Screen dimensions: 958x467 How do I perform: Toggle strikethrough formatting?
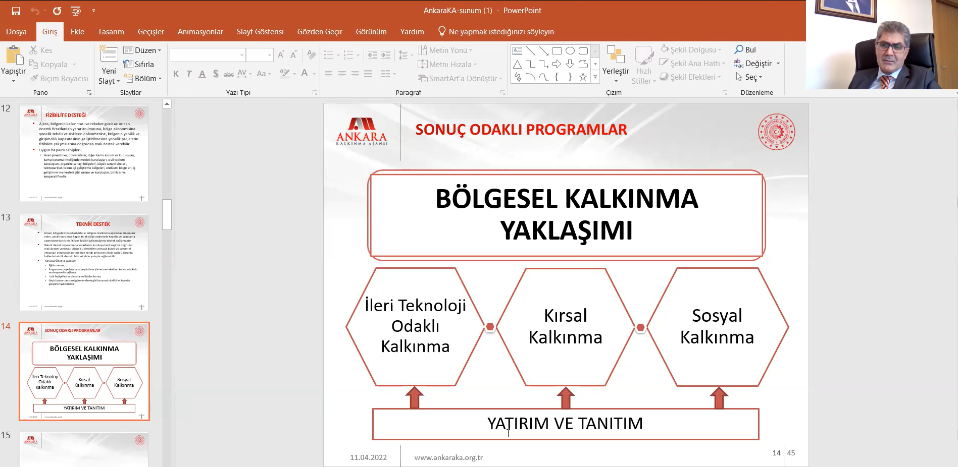click(x=229, y=74)
